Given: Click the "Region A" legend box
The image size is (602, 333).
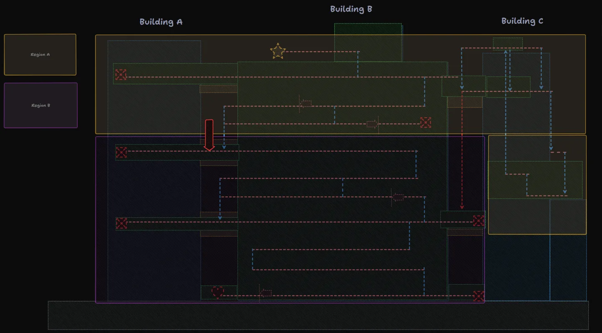Looking at the screenshot, I should [40, 55].
